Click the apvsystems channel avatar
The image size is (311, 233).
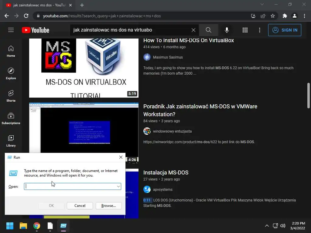(147, 189)
